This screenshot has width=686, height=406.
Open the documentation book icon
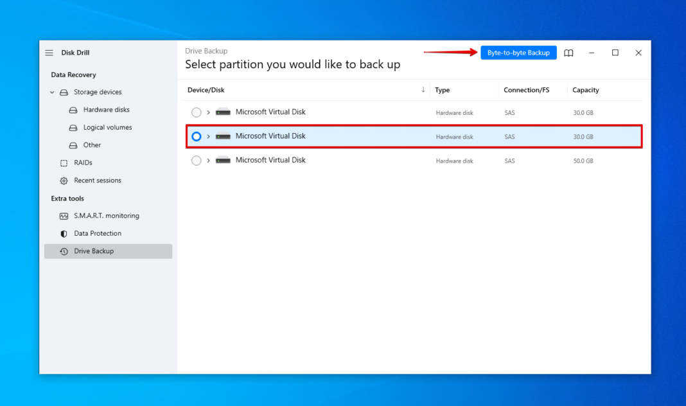tap(568, 53)
